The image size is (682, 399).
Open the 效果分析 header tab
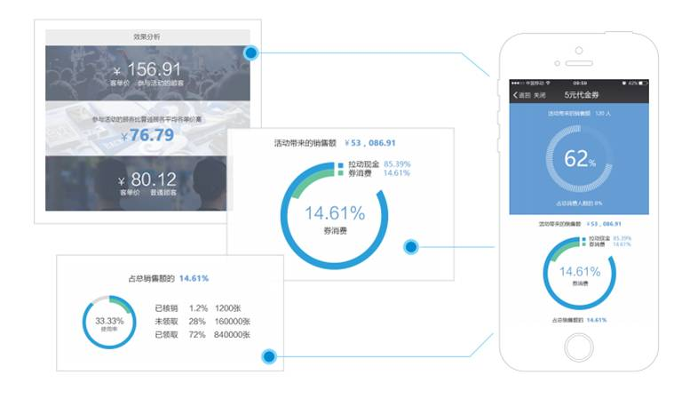(147, 37)
